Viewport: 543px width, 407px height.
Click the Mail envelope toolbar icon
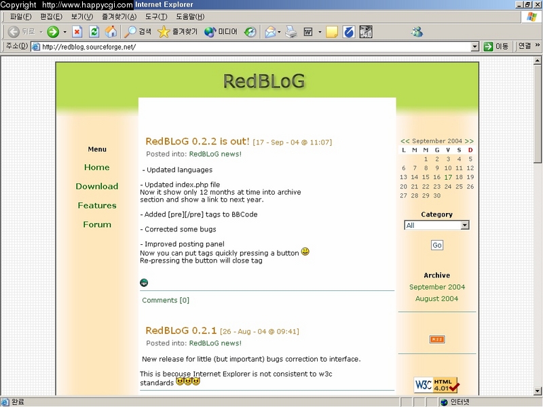point(270,32)
